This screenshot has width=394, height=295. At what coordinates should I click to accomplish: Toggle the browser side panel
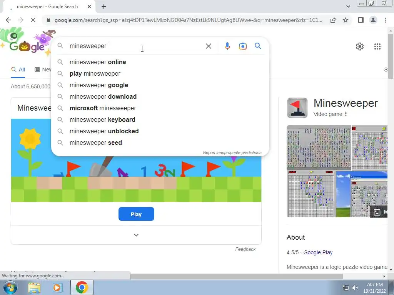[361, 20]
